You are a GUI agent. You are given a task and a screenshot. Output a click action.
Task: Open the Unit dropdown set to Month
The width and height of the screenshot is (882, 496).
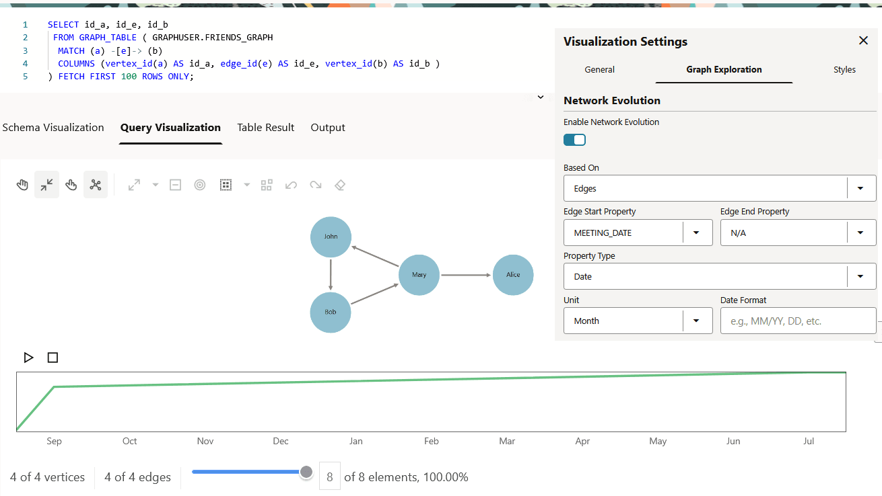click(x=638, y=321)
